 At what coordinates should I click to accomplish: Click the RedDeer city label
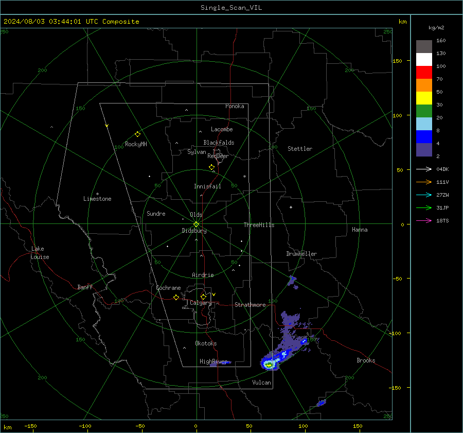[218, 156]
